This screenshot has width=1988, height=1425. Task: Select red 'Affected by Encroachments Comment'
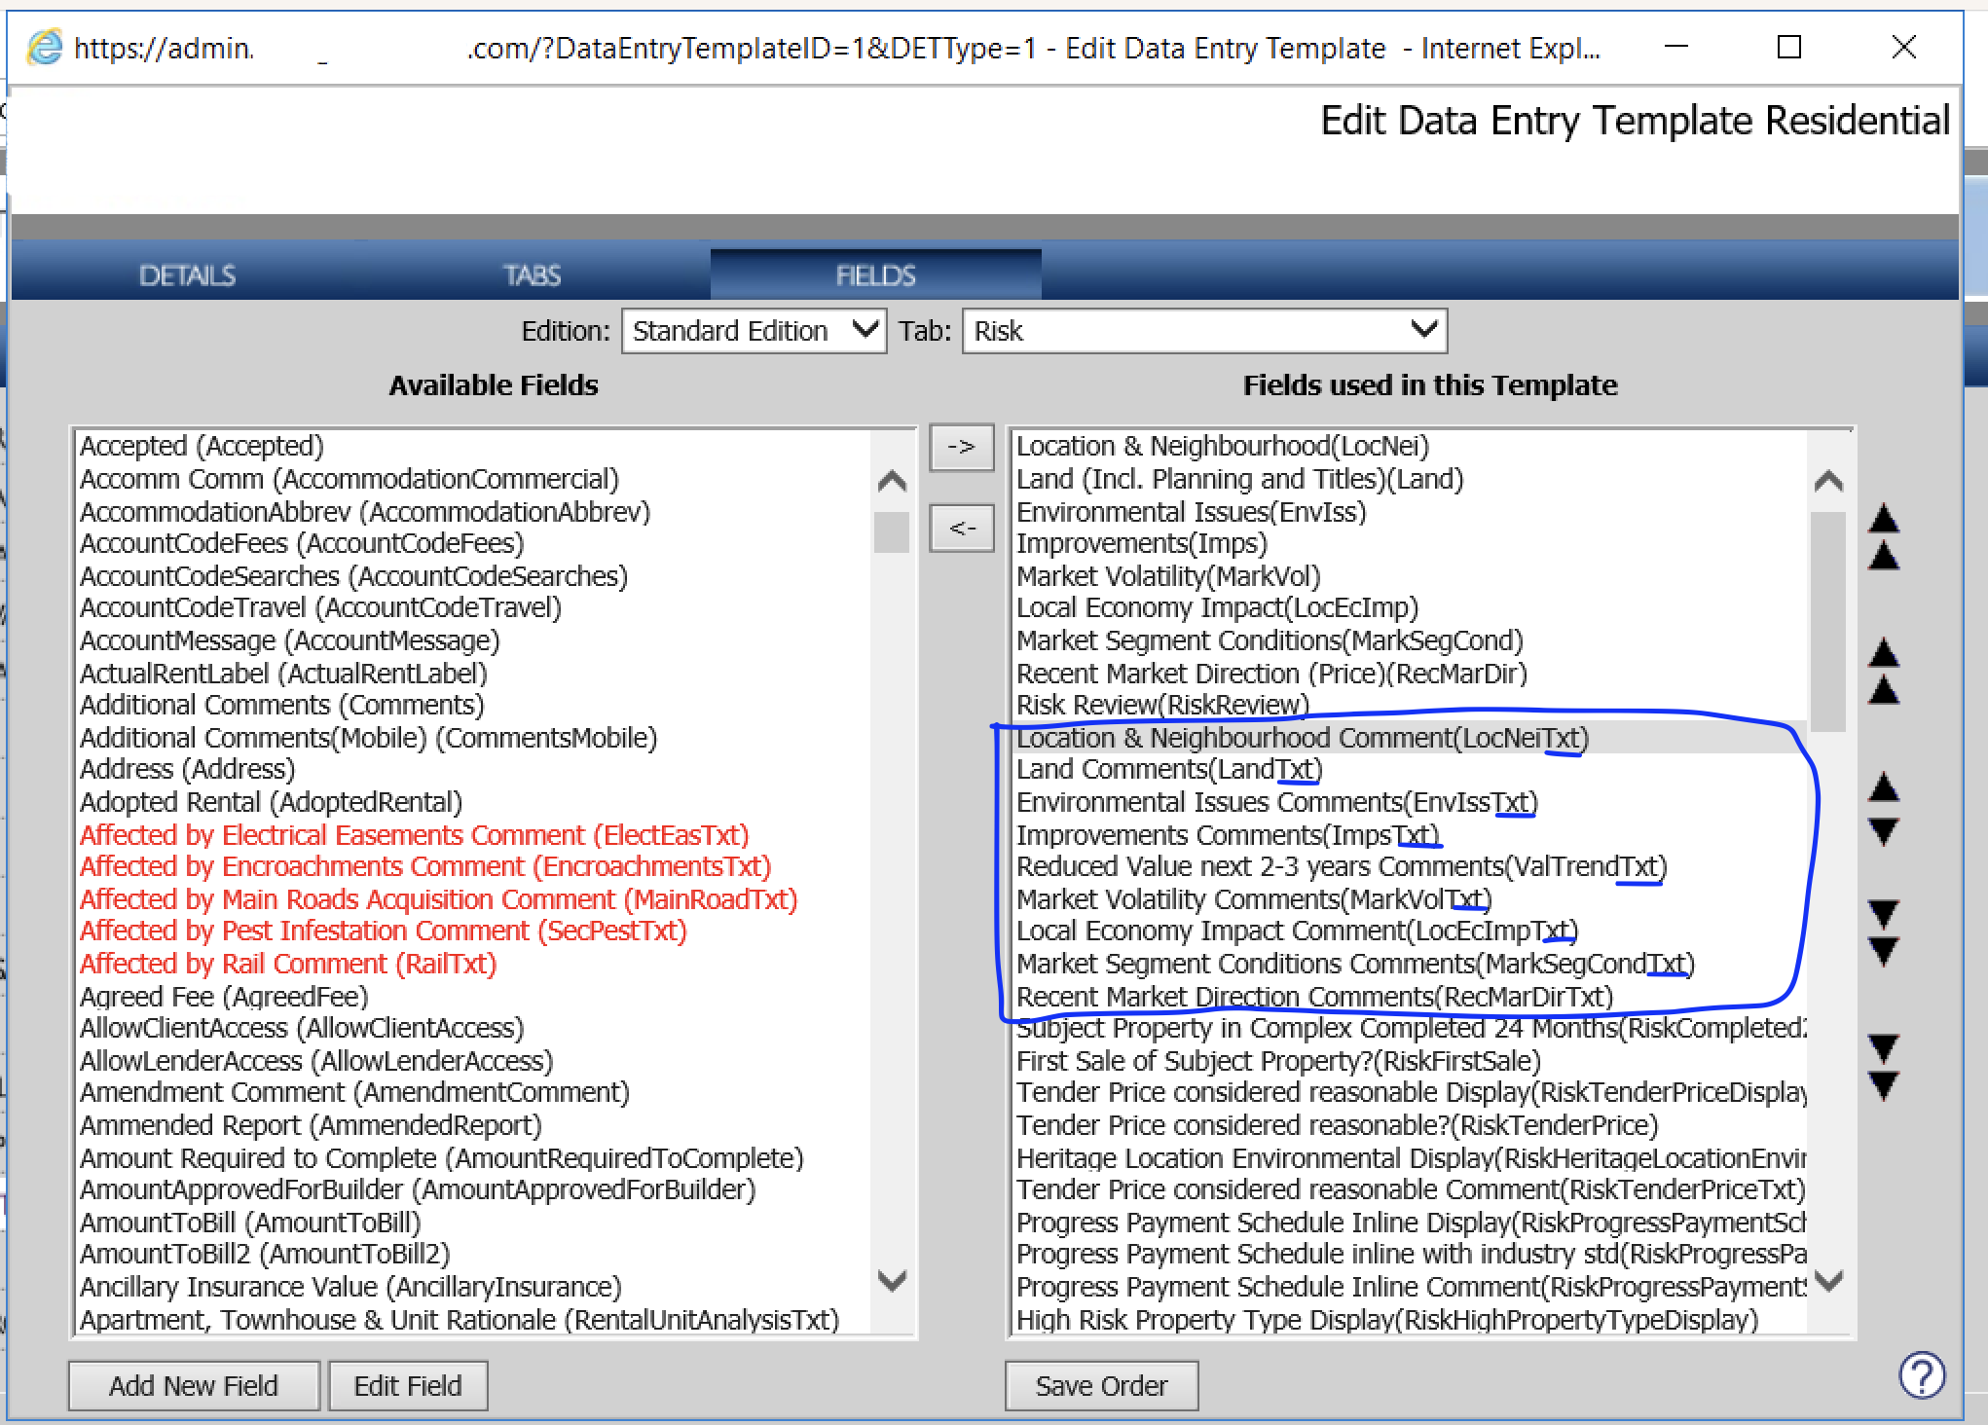tap(425, 866)
